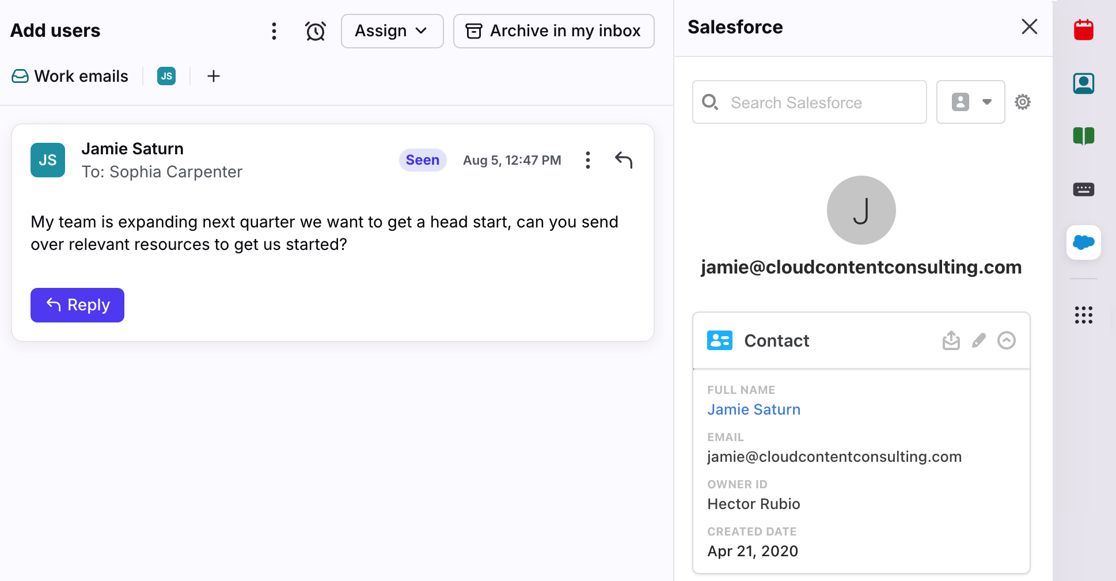1116x581 pixels.
Task: Open the red calendar sidebar icon
Action: [x=1084, y=30]
